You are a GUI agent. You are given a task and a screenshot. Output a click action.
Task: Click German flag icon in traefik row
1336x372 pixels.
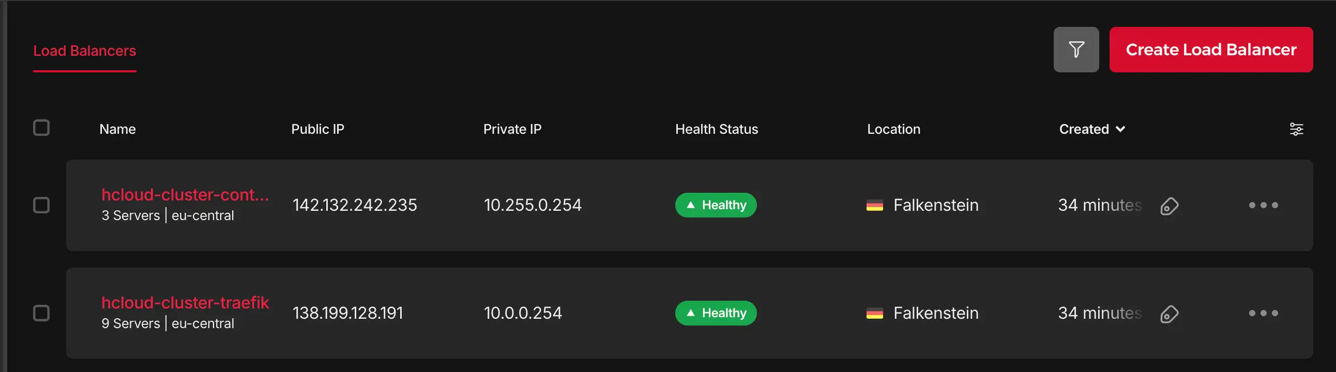(874, 314)
